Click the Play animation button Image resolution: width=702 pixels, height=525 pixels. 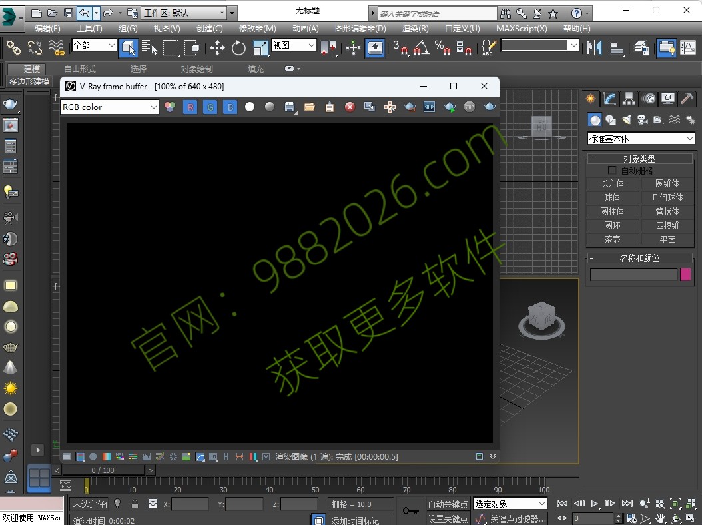coord(595,504)
